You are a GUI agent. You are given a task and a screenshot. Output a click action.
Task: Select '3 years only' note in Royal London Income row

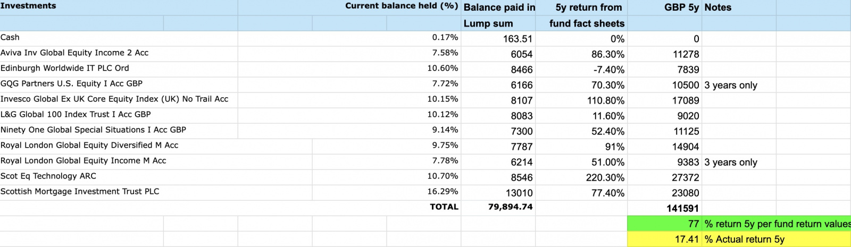point(731,162)
